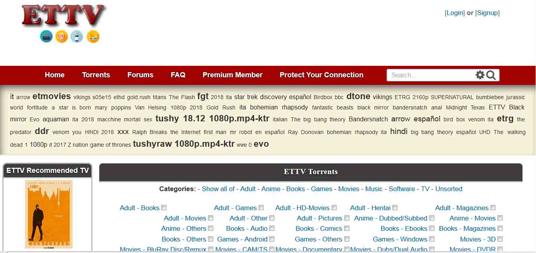Click the 3D glasses icon under the logo

[x=93, y=36]
